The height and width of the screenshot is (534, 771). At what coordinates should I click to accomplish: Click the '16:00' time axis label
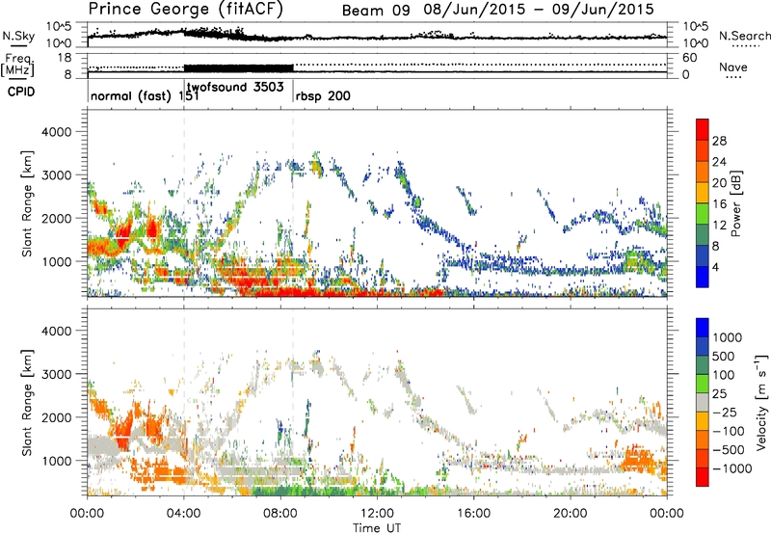pos(473,514)
